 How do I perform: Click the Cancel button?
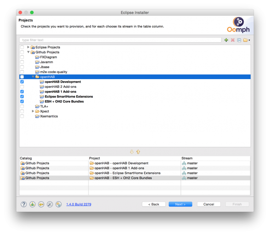click(209, 204)
